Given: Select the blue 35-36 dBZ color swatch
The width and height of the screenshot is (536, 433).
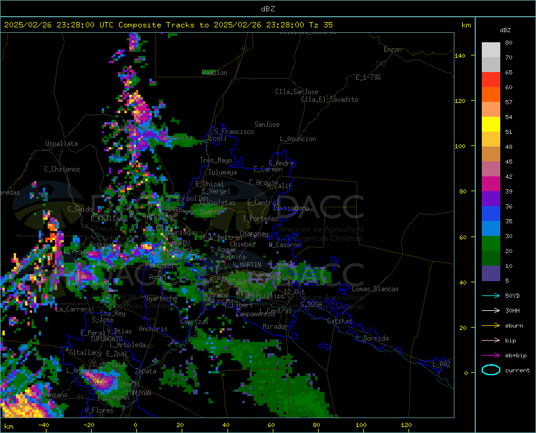Looking at the screenshot, I should point(491,214).
